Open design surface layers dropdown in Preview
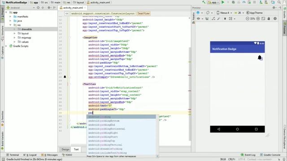This screenshot has width=287, height=161. pyautogui.click(x=200, y=13)
